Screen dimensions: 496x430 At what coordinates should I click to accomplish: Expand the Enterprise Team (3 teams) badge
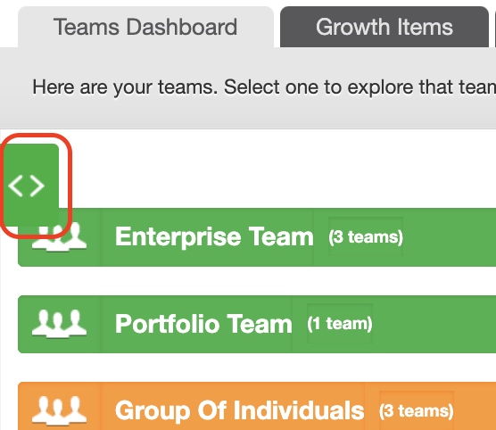(366, 236)
